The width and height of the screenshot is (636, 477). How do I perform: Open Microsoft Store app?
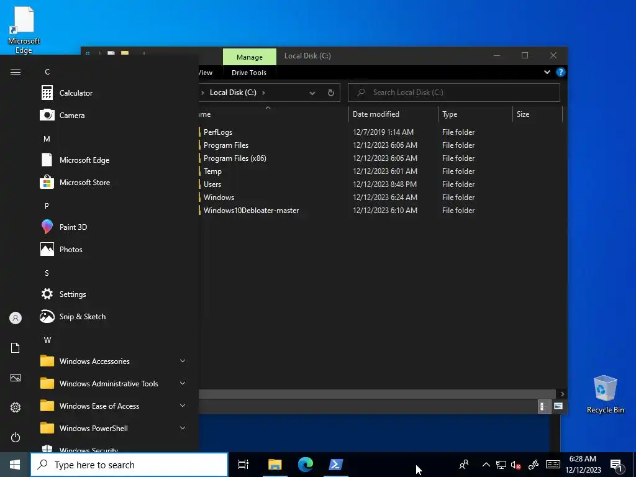[84, 183]
